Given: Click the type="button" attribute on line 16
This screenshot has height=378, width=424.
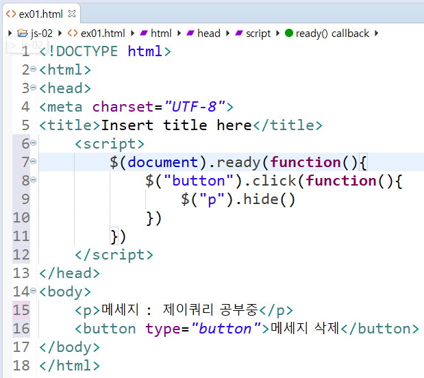Looking at the screenshot, I should tap(203, 329).
